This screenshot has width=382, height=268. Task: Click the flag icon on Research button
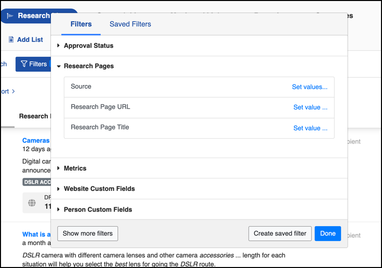coord(10,16)
